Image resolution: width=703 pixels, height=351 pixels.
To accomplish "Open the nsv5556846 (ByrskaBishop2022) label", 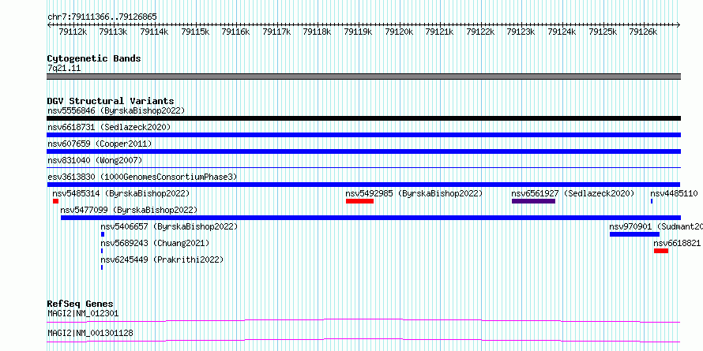I will click(x=116, y=110).
